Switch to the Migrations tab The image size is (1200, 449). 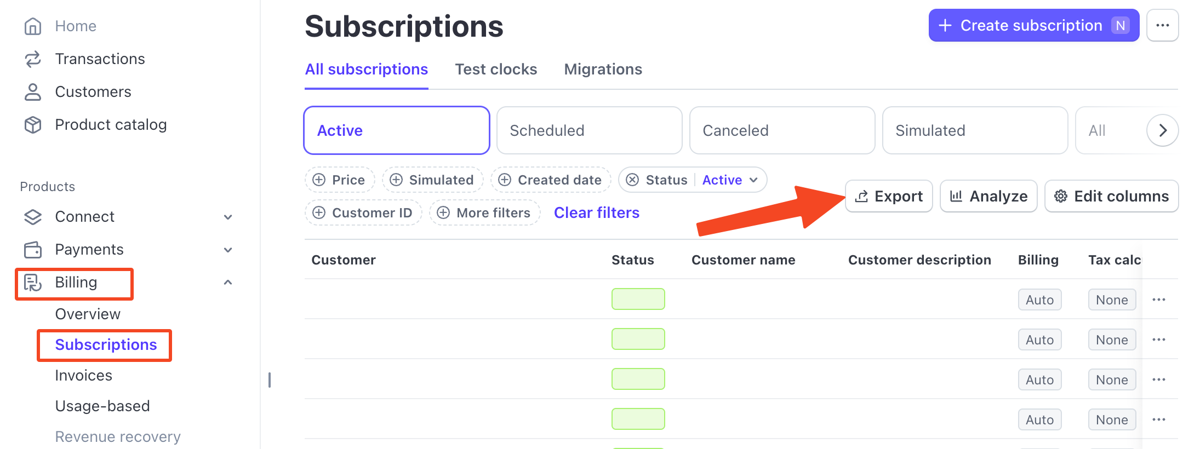[x=603, y=70]
